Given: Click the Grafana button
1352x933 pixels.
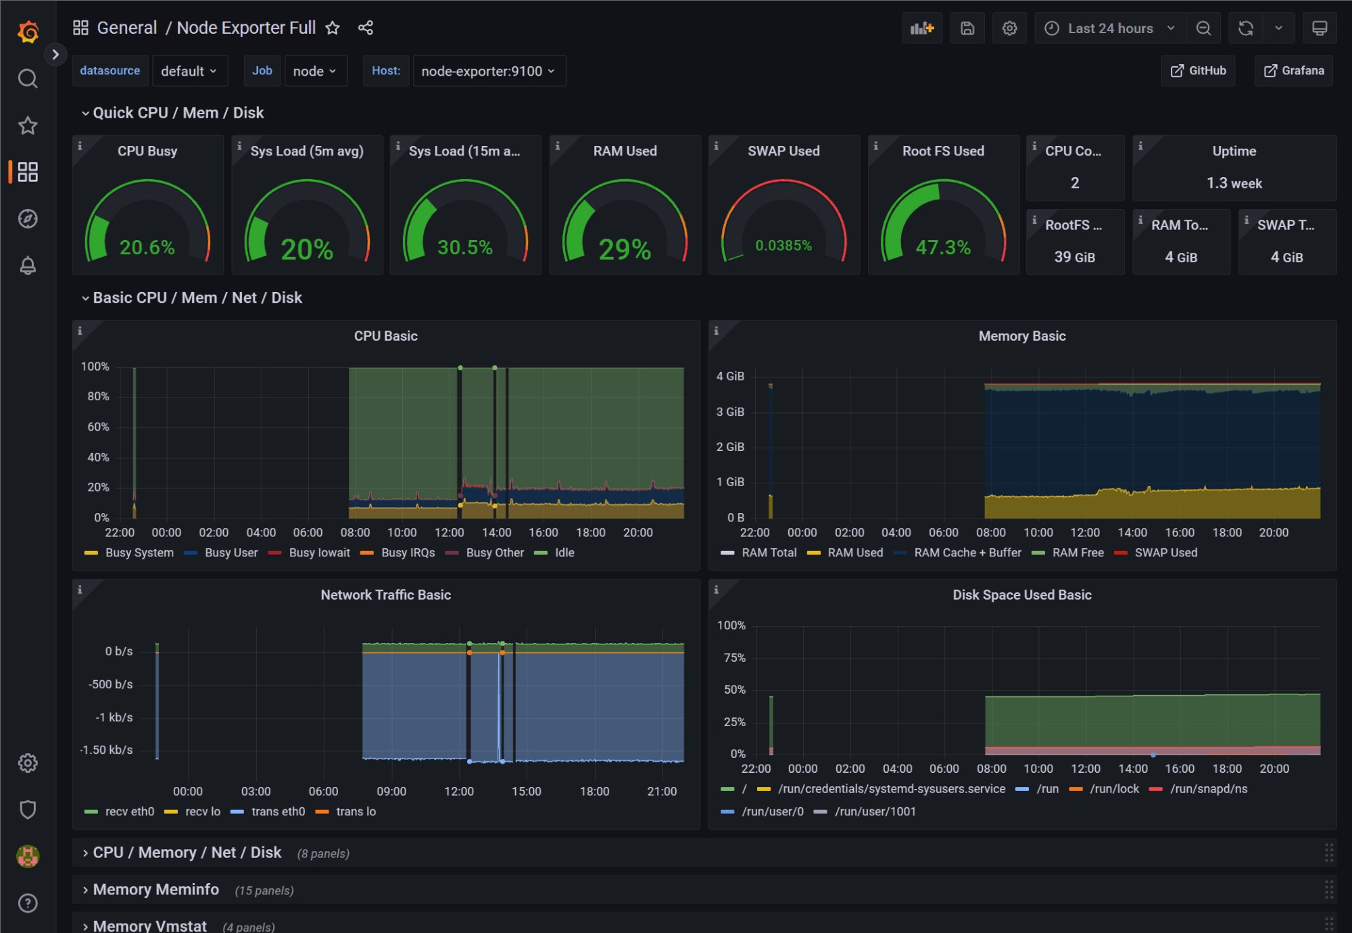Looking at the screenshot, I should tap(1293, 70).
